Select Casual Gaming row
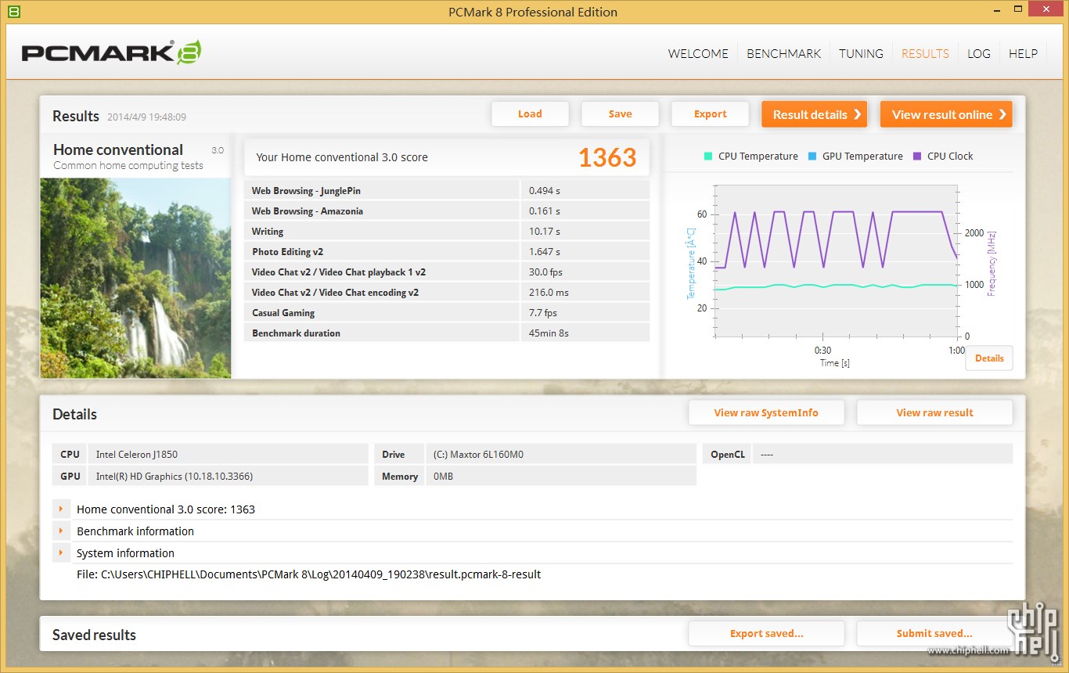 (x=447, y=312)
